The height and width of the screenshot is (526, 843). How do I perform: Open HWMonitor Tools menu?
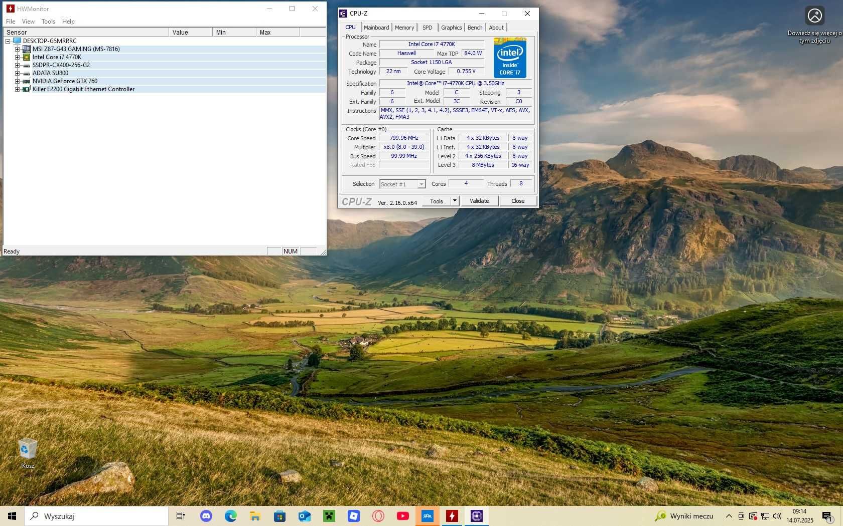coord(48,22)
